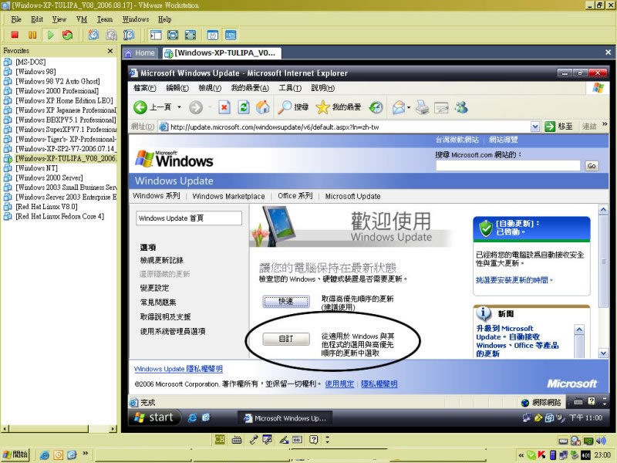The width and height of the screenshot is (617, 463).
Task: Click the Reset VM icon in VMware toolbar
Action: click(x=68, y=35)
